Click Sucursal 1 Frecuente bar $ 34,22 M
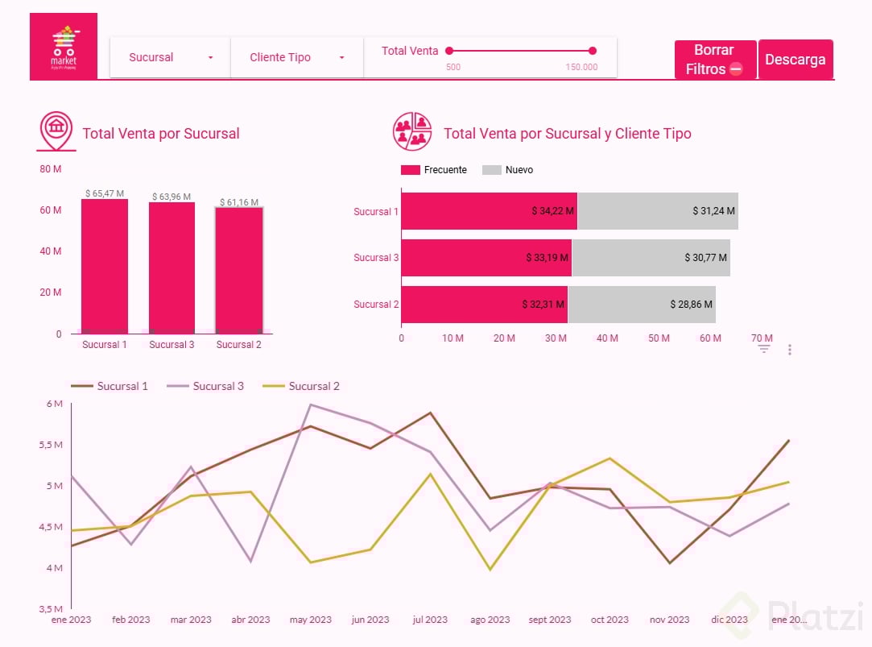872x647 pixels. coord(490,211)
